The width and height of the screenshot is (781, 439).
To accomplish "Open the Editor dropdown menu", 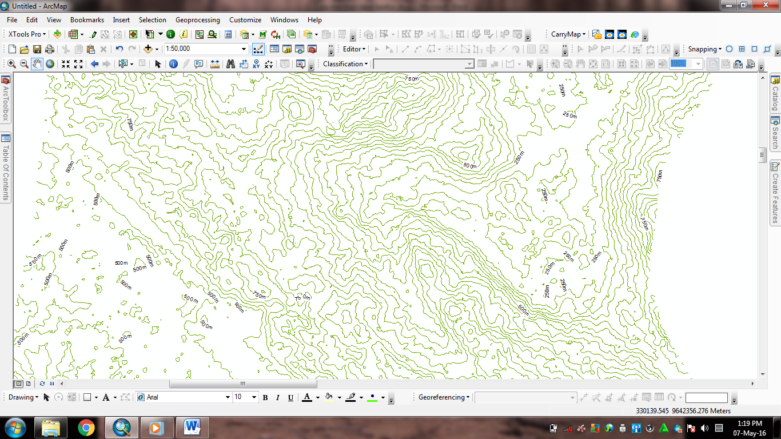I will click(x=353, y=49).
